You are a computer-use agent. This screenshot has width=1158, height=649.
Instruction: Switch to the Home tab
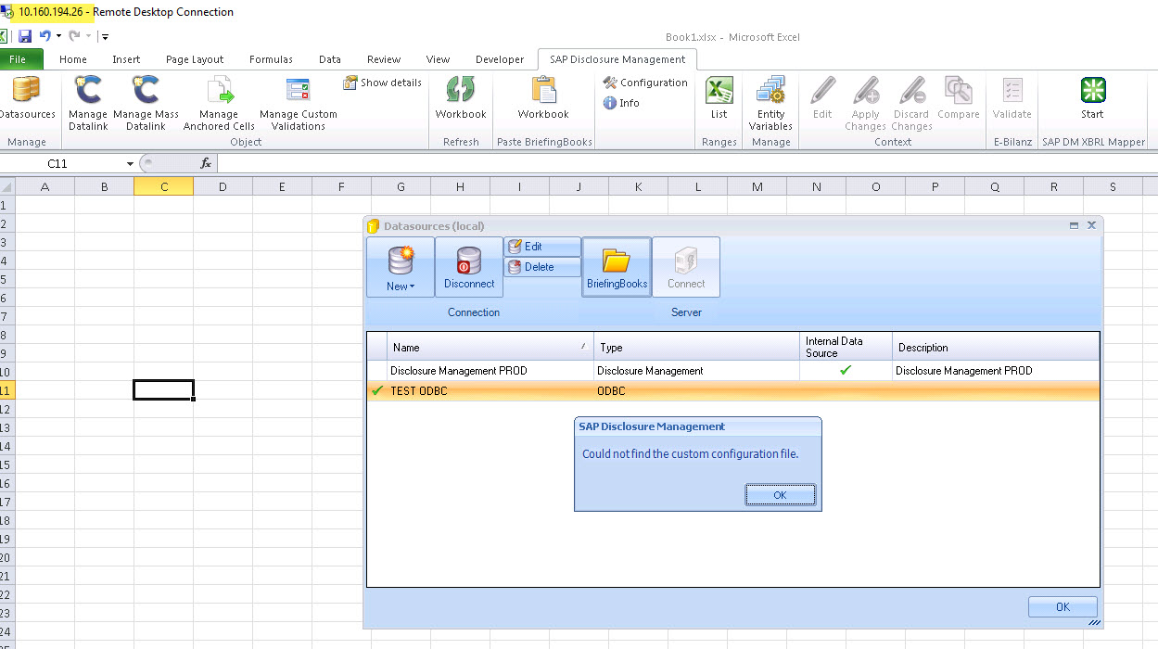73,59
